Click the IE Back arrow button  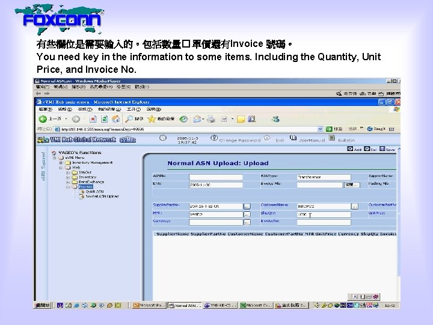[43, 119]
